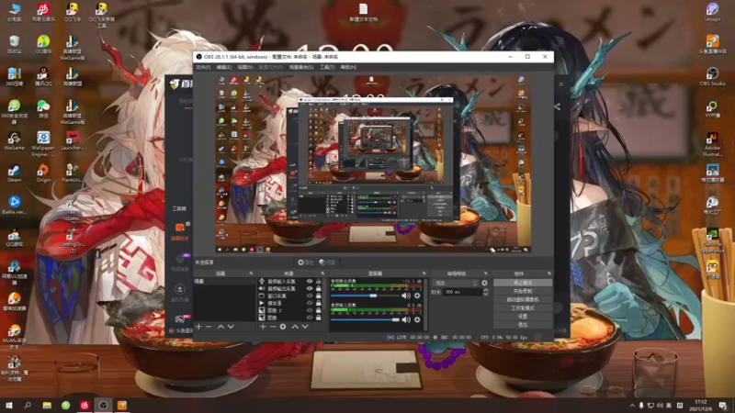Screen dimensions: 735x413
Task: Open GeForce Experience desktop shortcut
Action: tap(712, 240)
